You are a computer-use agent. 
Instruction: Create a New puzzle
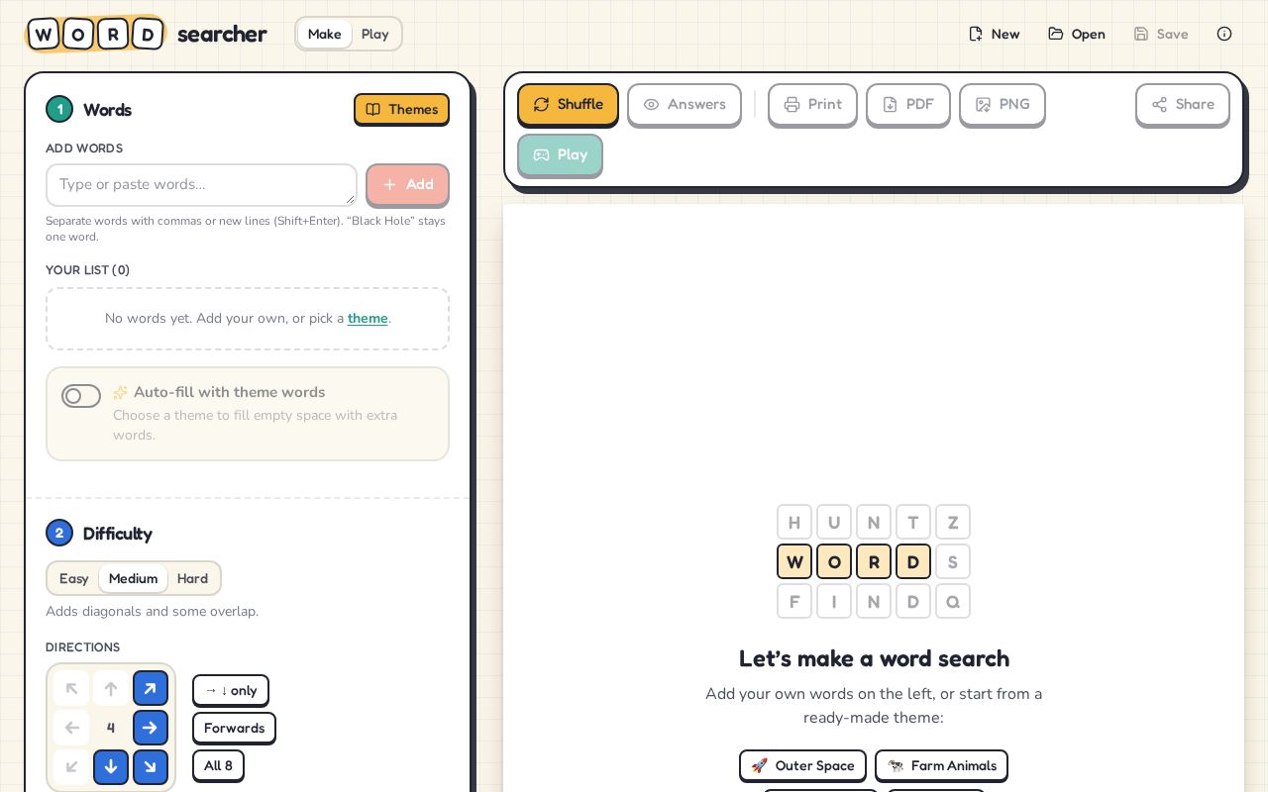pyautogui.click(x=994, y=34)
